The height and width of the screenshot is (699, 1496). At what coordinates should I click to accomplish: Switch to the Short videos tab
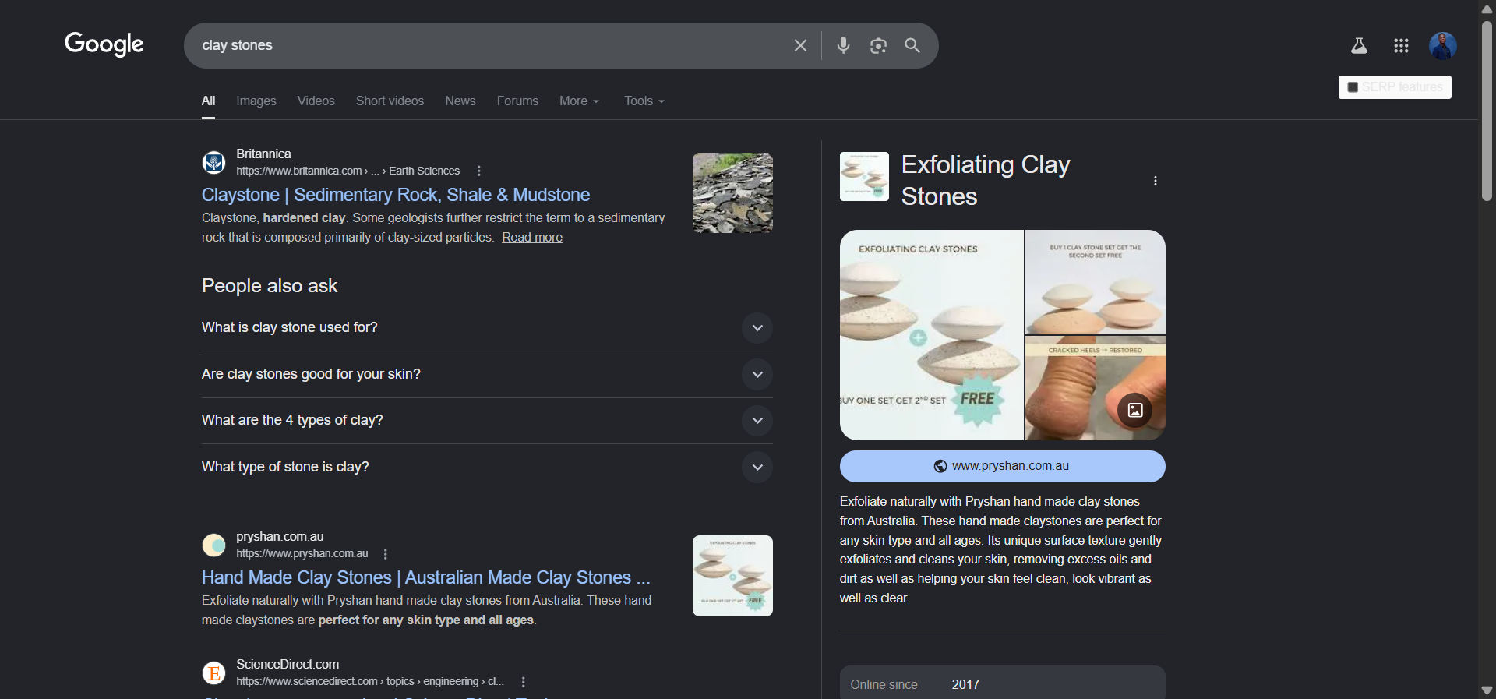point(390,101)
